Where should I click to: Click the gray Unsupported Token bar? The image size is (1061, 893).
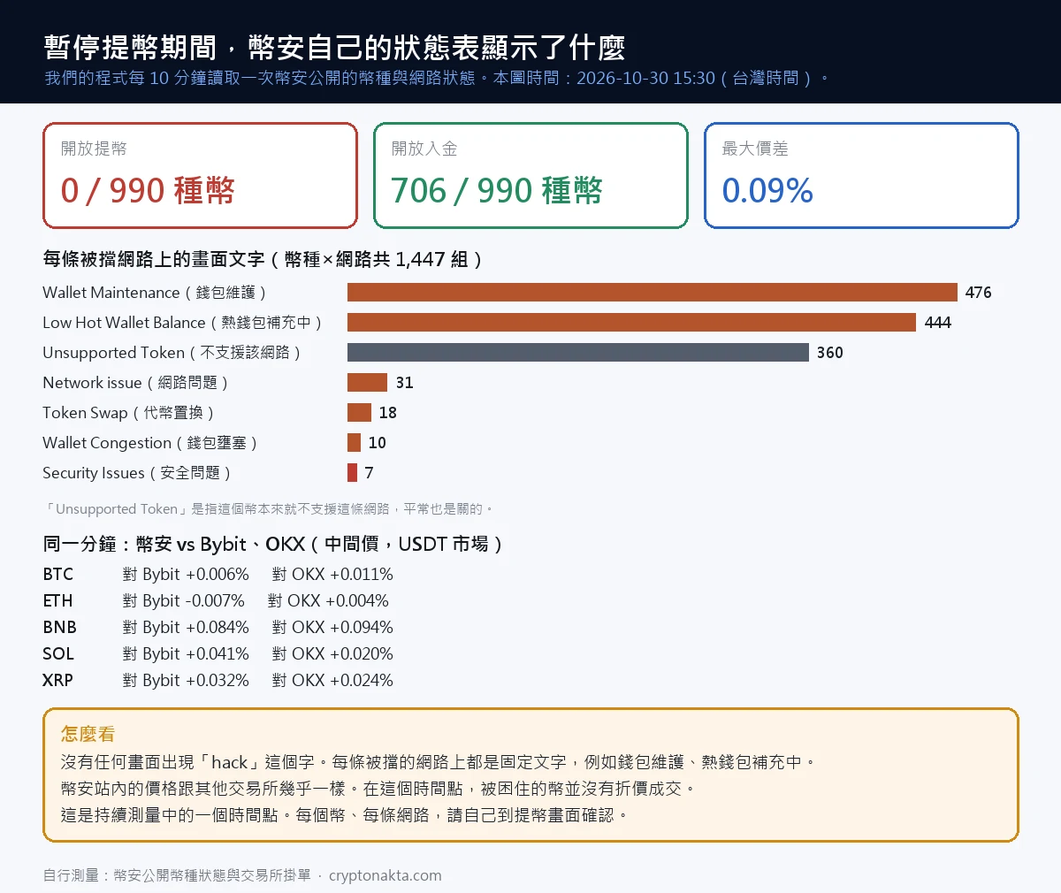[578, 353]
